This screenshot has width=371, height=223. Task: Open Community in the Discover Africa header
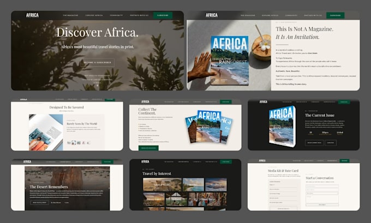point(116,15)
